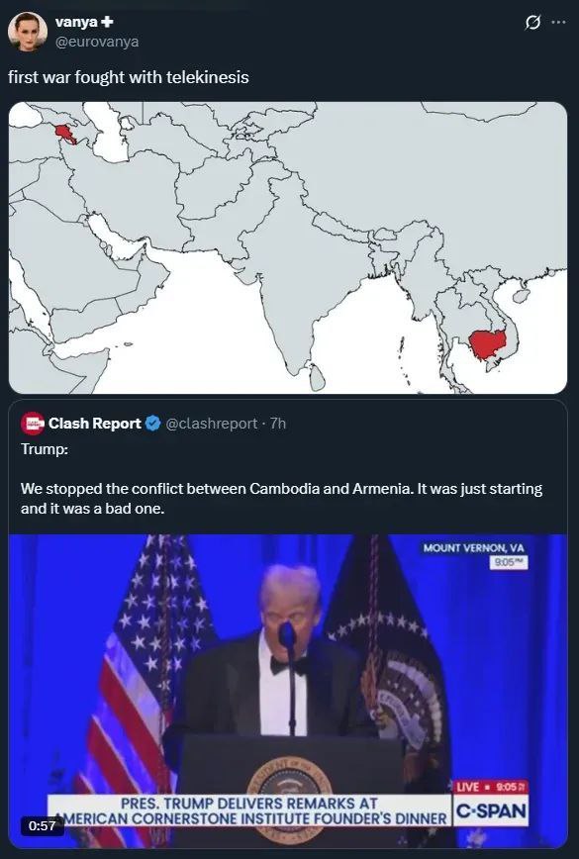Click the C-SPAN logo in the video
The width and height of the screenshot is (579, 859).
click(491, 811)
